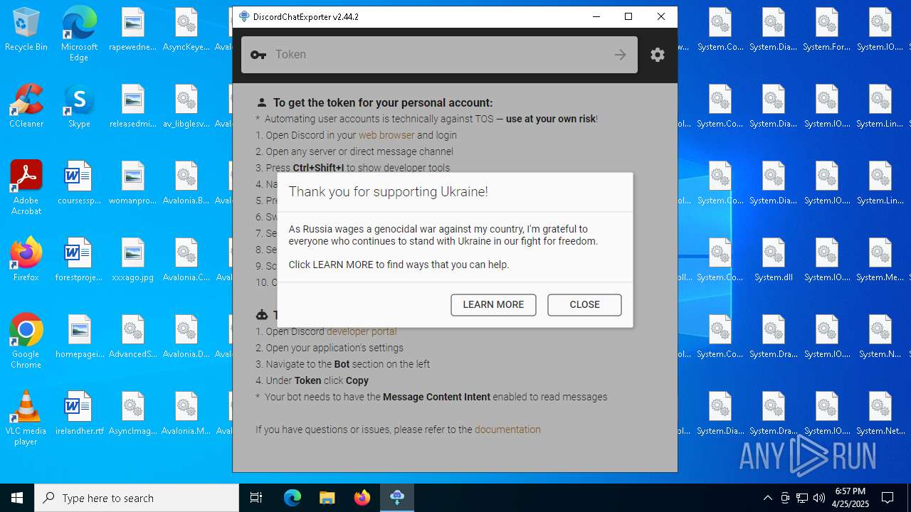
Task: Select the System.Me... file icon
Action: click(880, 260)
